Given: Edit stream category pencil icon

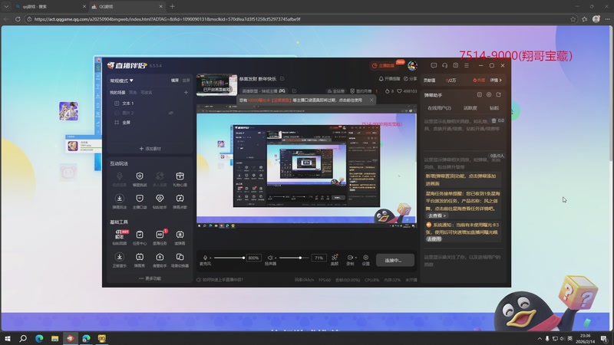Looking at the screenshot, I should coord(294,91).
